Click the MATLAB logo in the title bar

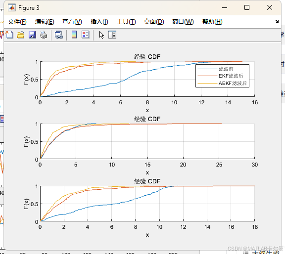pyautogui.click(x=12, y=7)
